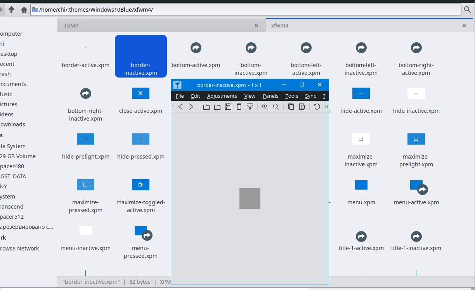The width and height of the screenshot is (475, 290).
Task: Go to previous image in viewer toolbar
Action: point(180,107)
